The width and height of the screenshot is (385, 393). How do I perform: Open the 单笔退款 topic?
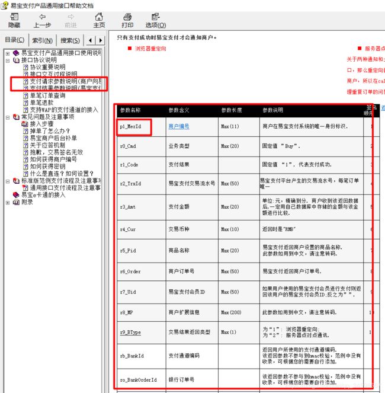coord(42,103)
